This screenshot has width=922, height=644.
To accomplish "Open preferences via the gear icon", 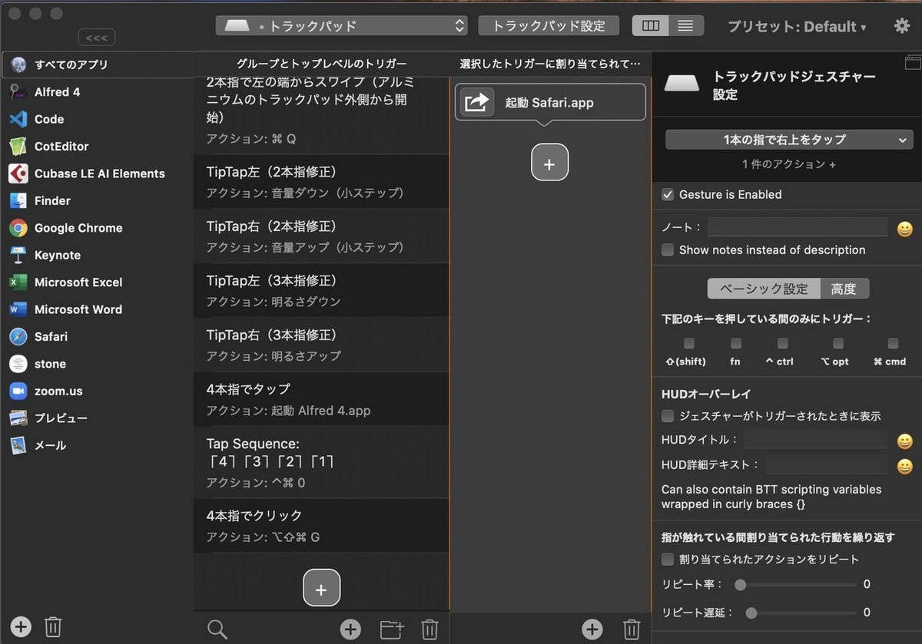I will coord(901,25).
